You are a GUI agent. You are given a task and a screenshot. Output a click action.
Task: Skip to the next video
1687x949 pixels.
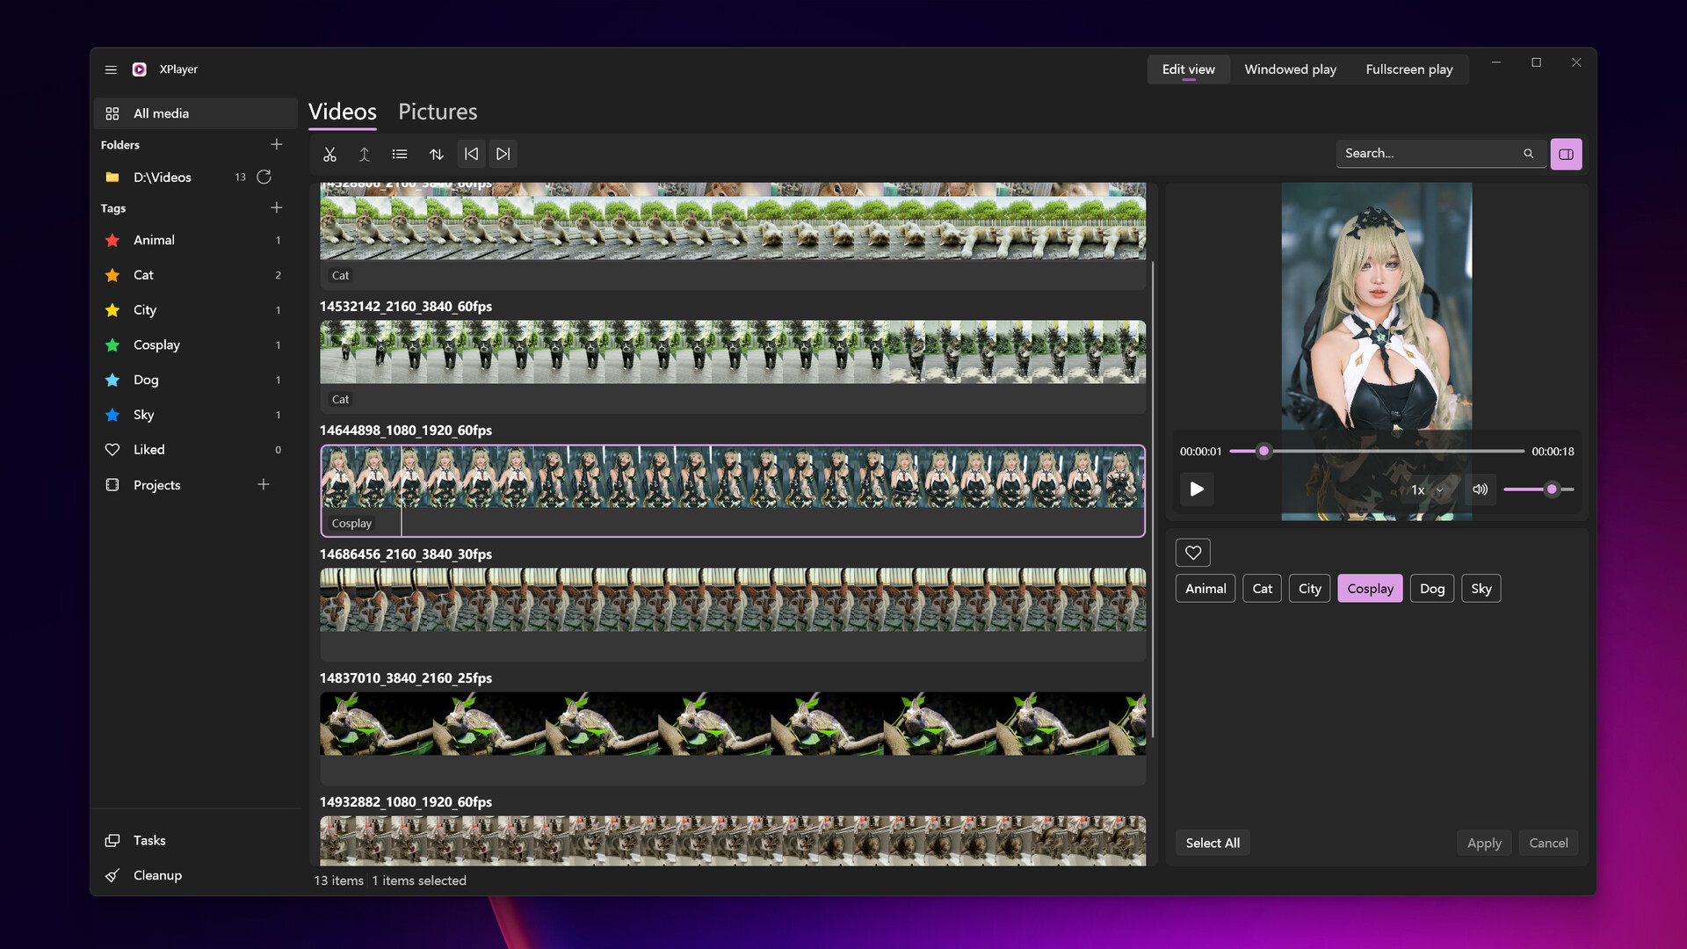point(503,154)
